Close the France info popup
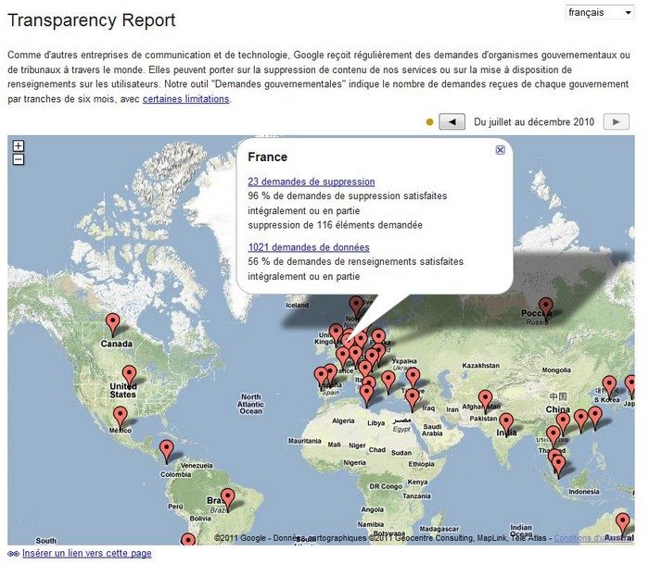 pyautogui.click(x=500, y=150)
